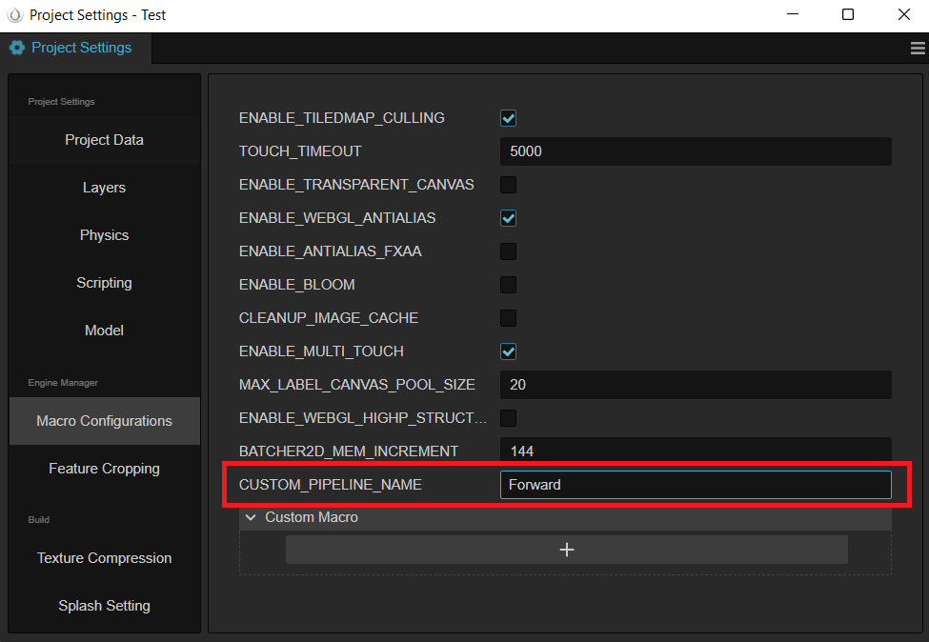The height and width of the screenshot is (642, 929).
Task: Turn off ENABLE_MULTI_TOUCH
Action: [508, 351]
